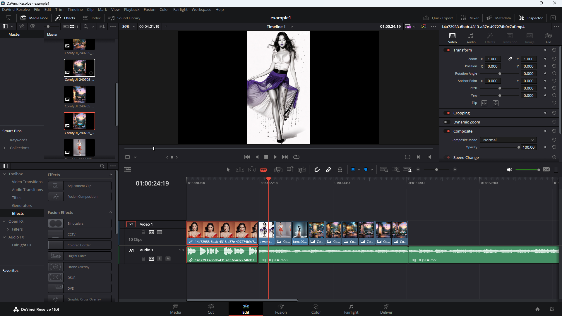Viewport: 562px width, 316px height.
Task: Open the Deliver page
Action: coord(386,309)
